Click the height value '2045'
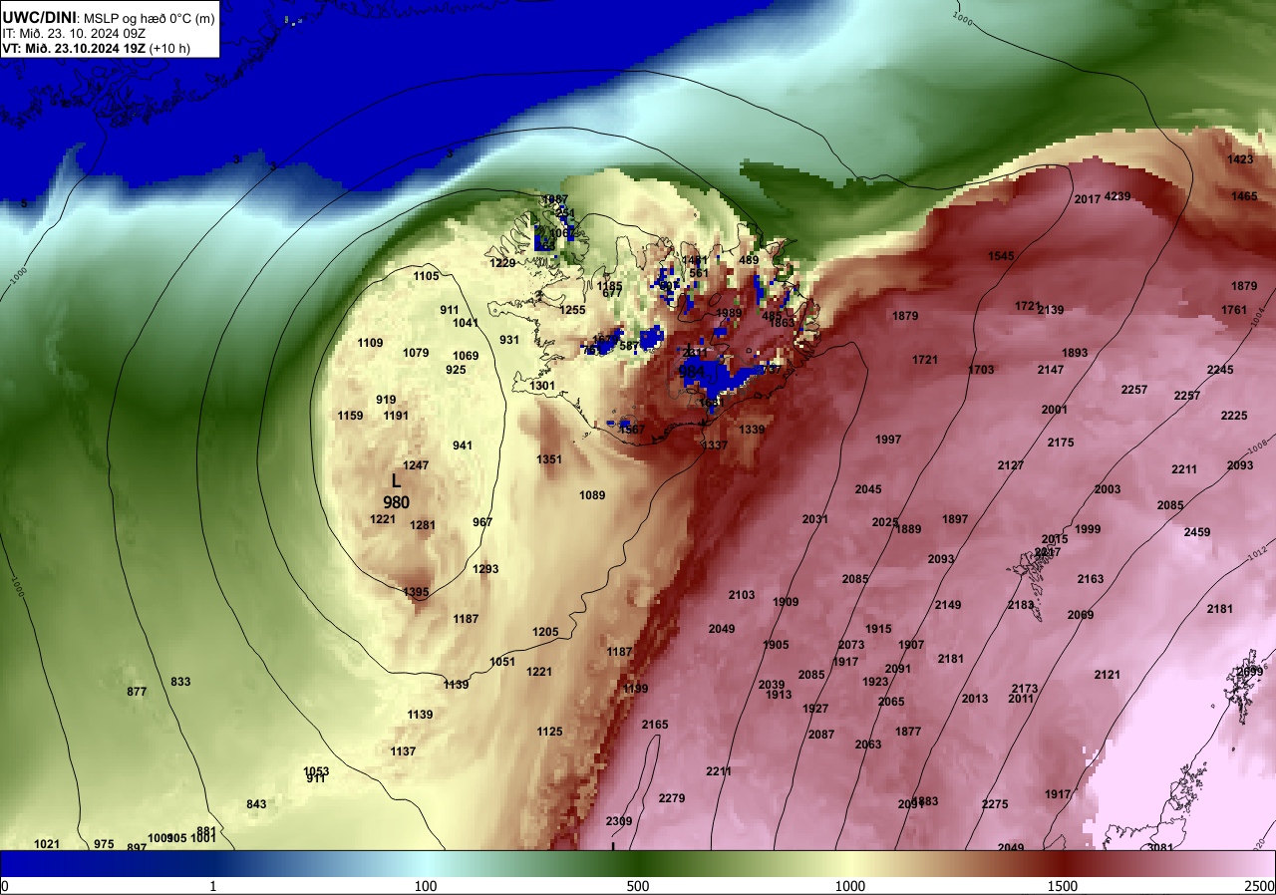This screenshot has height=895, width=1276. pos(868,489)
